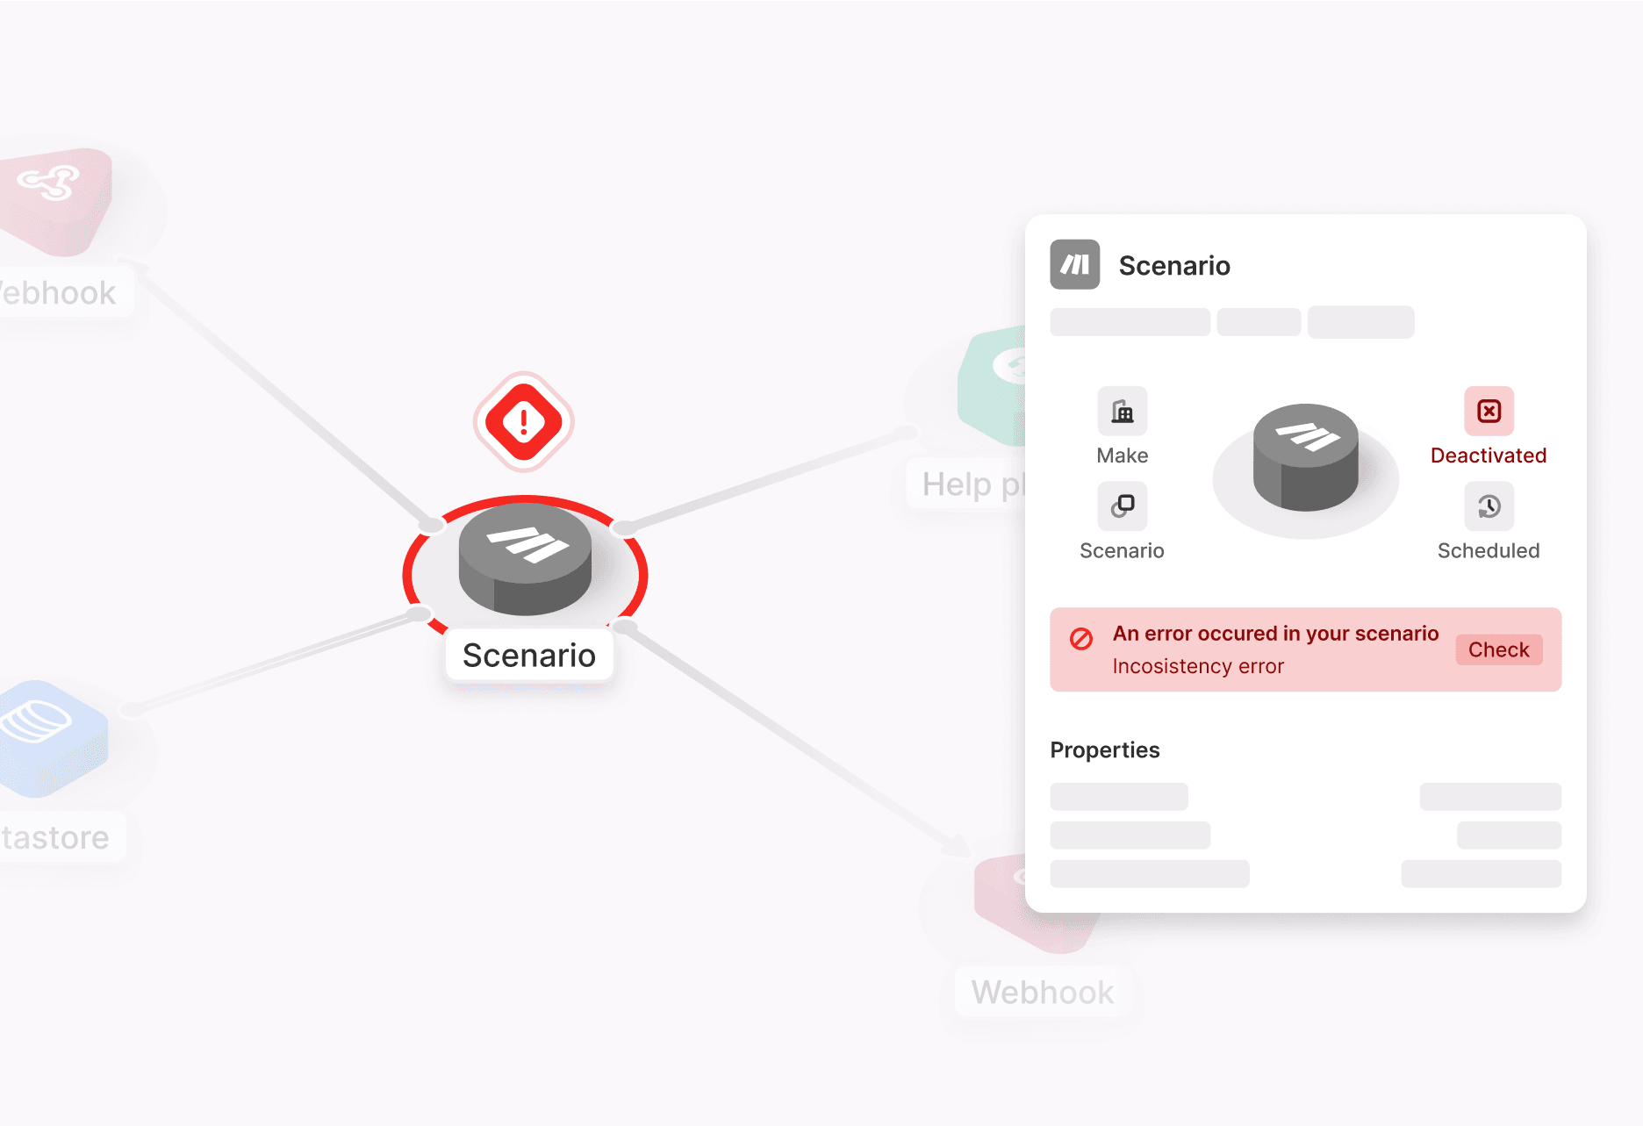Screen dimensions: 1643x1126
Task: Click the Scenario label under central node
Action: tap(528, 656)
